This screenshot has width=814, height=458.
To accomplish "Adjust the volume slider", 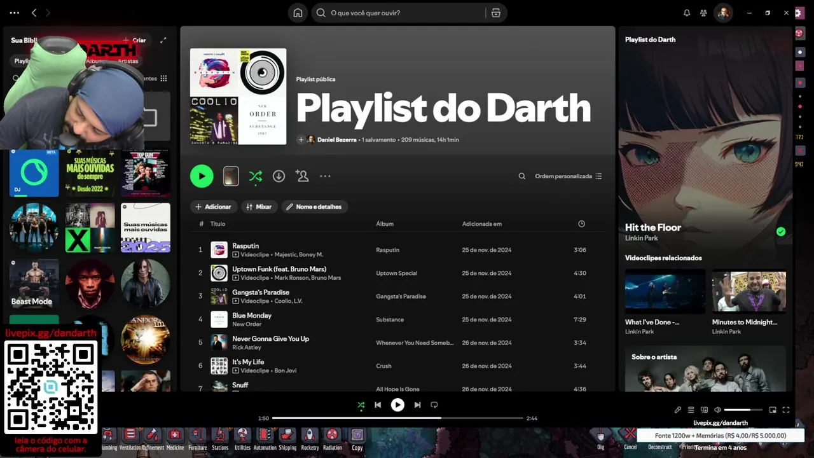I will [x=743, y=410].
